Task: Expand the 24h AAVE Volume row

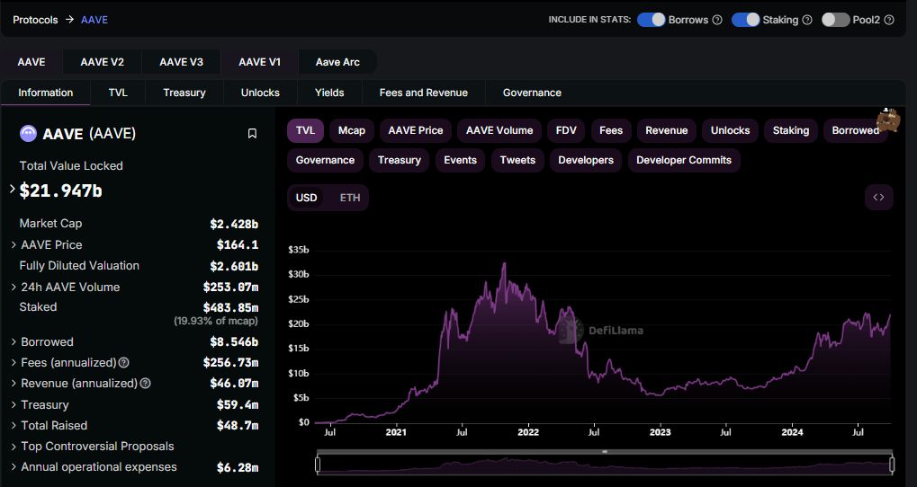Action: [13, 288]
